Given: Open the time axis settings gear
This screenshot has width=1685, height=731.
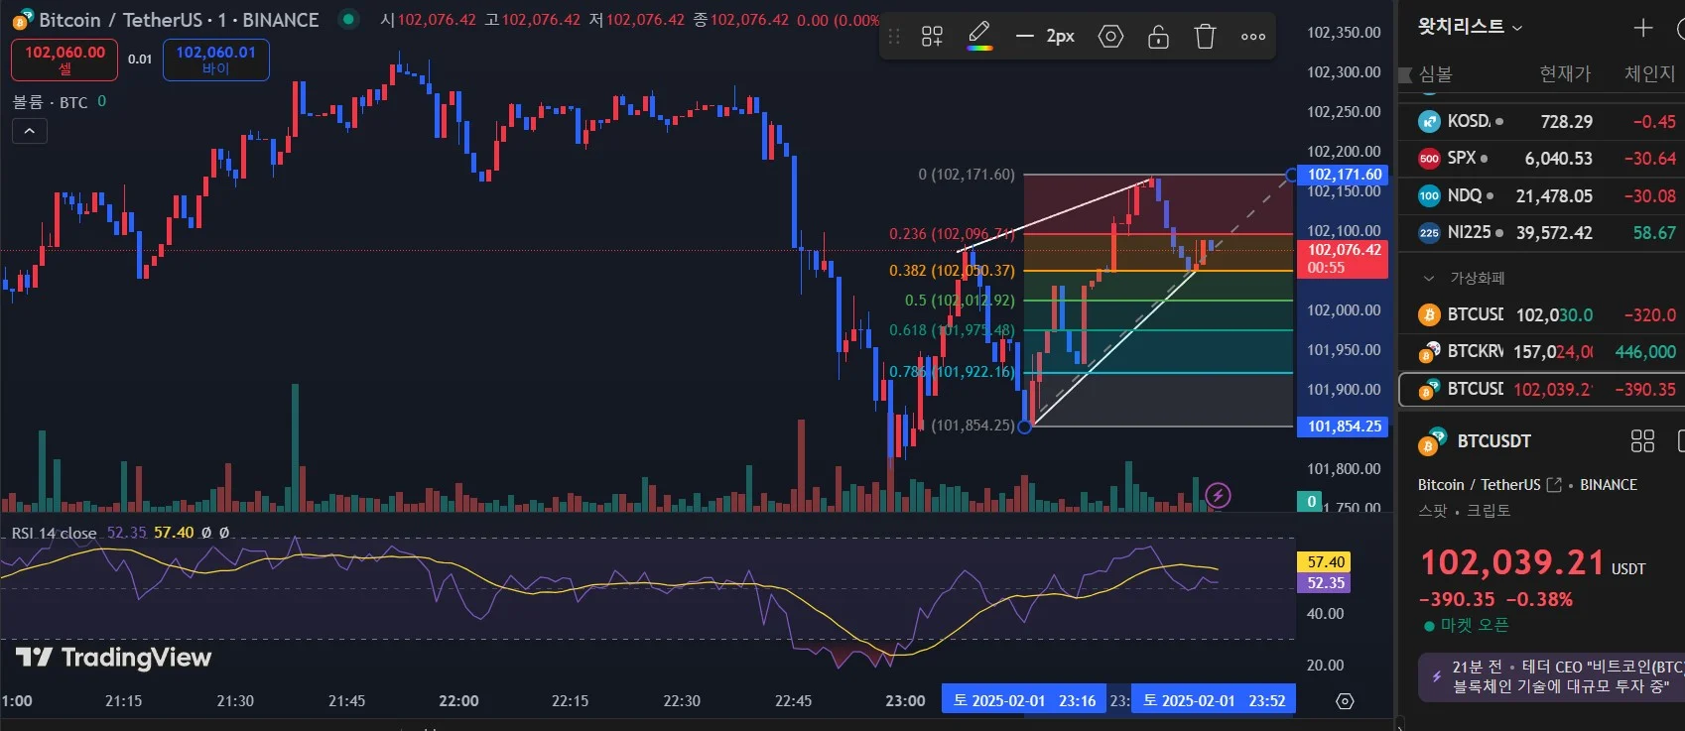Looking at the screenshot, I should (x=1345, y=701).
